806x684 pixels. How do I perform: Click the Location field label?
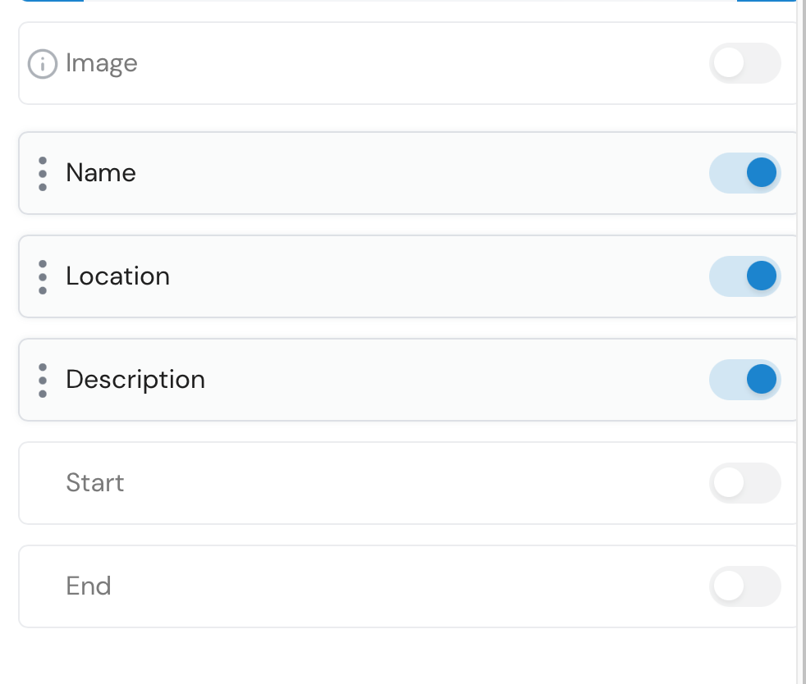pyautogui.click(x=118, y=276)
